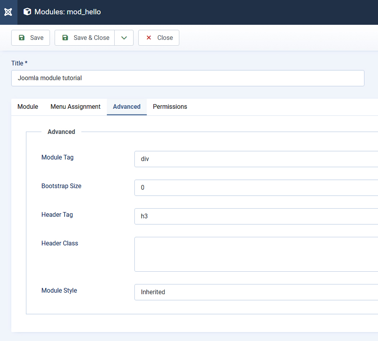This screenshot has height=341, width=378.
Task: Click the Save & Close button
Action: [85, 38]
